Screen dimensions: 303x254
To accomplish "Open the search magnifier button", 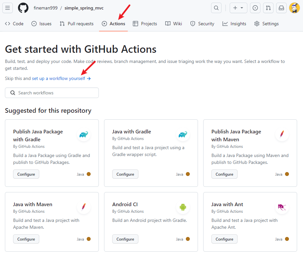I will coord(216,8).
